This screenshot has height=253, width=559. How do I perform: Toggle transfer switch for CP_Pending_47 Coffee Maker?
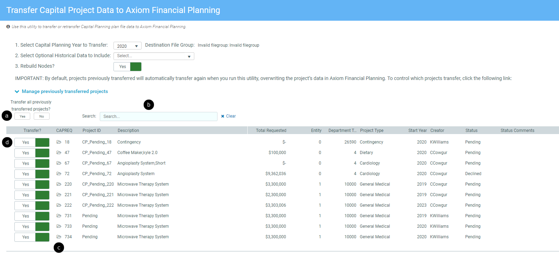(32, 153)
